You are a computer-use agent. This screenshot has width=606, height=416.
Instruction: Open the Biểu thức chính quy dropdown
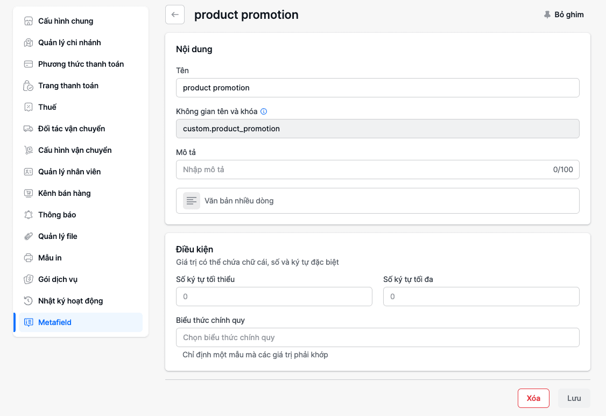click(x=377, y=337)
